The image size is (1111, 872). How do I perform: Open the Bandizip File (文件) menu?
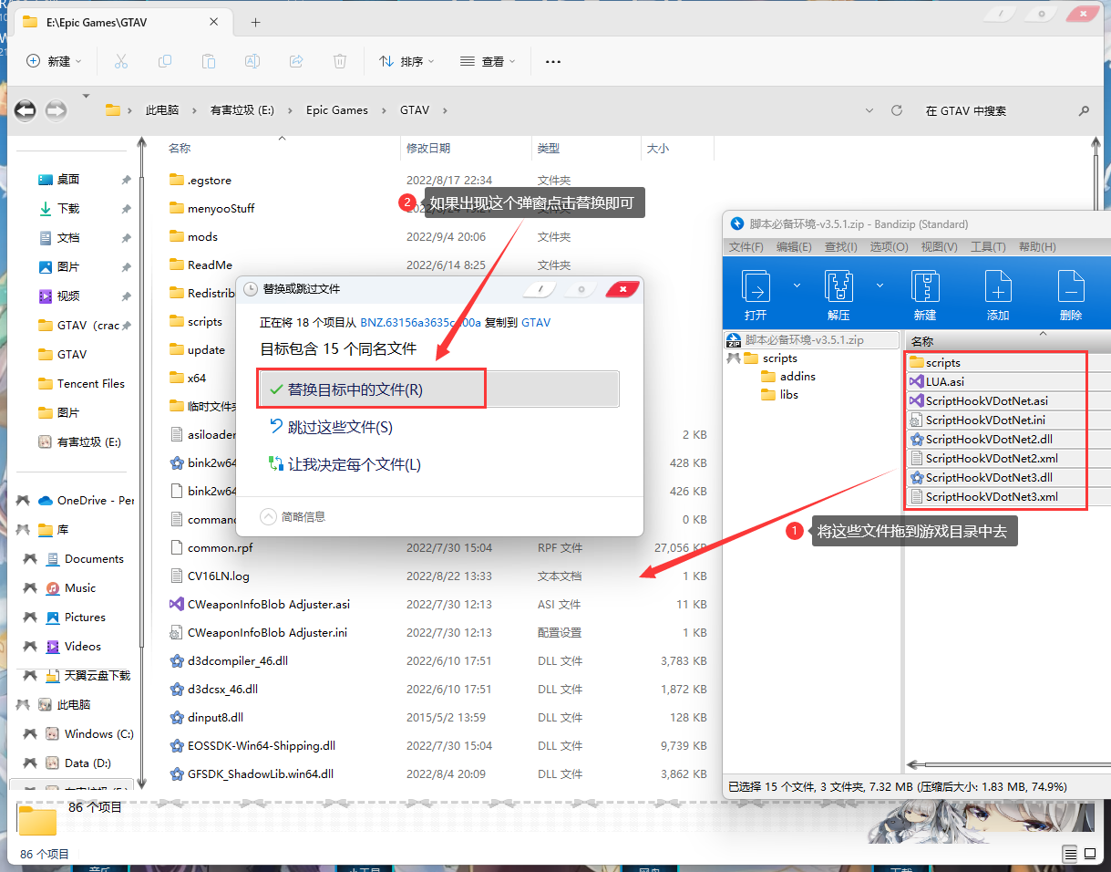pos(746,247)
